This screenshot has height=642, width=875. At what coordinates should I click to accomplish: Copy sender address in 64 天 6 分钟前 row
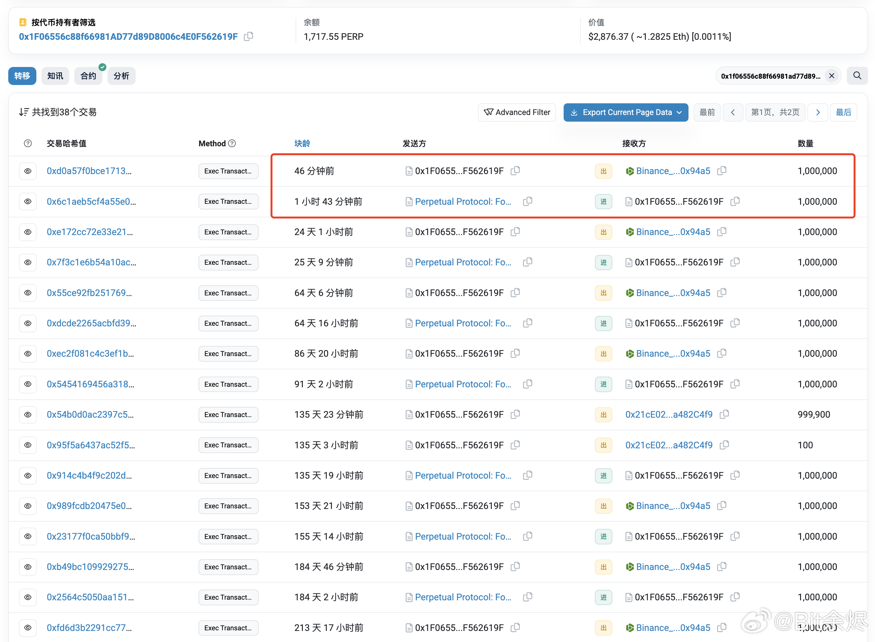515,293
